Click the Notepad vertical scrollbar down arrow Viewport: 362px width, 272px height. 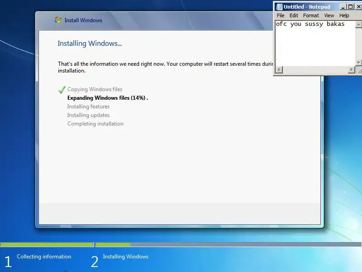pos(358,62)
